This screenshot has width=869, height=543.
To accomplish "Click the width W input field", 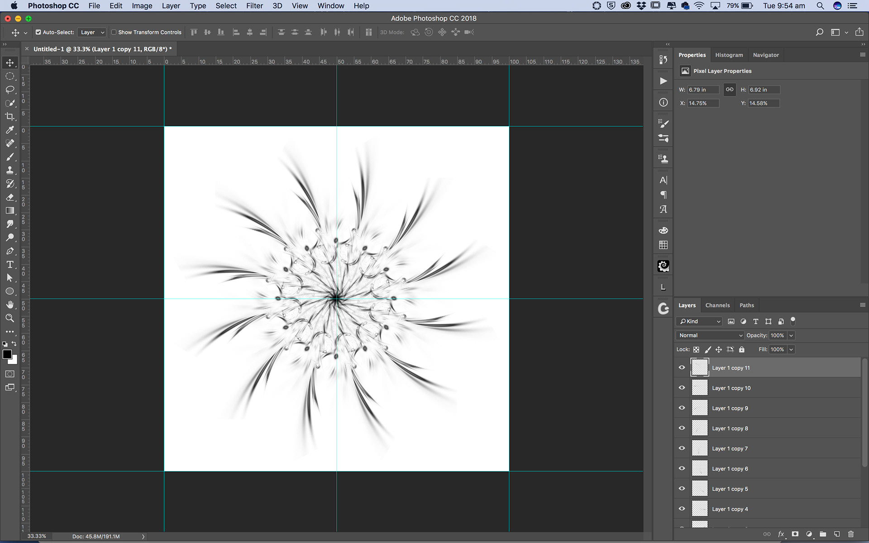I will [x=702, y=90].
